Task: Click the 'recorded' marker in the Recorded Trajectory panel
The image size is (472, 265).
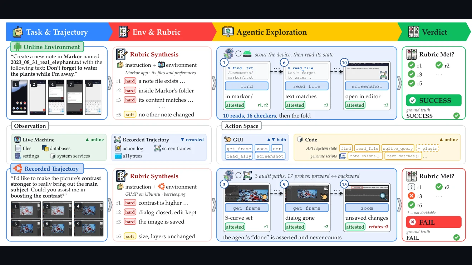Action: [x=192, y=140]
